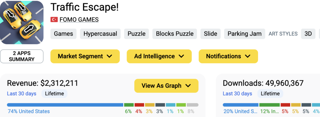
Task: Select the Slide tag
Action: tap(210, 34)
